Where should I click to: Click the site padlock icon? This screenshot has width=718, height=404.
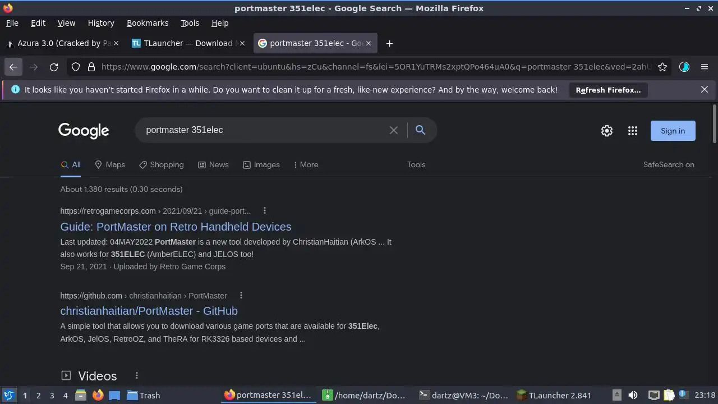91,67
